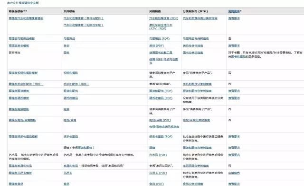304x186 pixels.
Task: Open the 电脑 file template link
Action: tap(66, 109)
